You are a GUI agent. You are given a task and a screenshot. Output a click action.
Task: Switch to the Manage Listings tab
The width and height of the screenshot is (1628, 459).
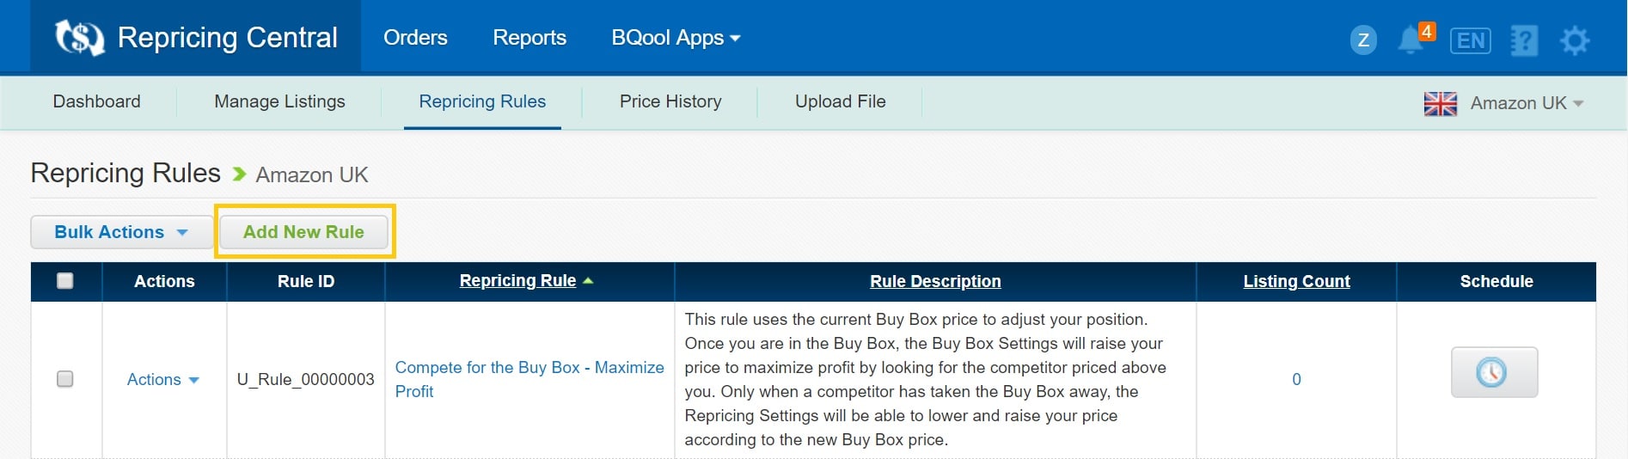point(279,101)
